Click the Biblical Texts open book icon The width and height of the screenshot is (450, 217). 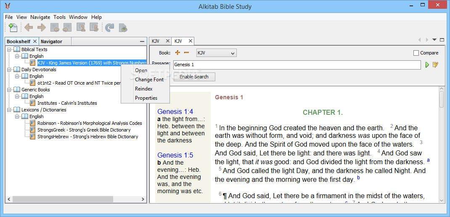tap(17, 49)
